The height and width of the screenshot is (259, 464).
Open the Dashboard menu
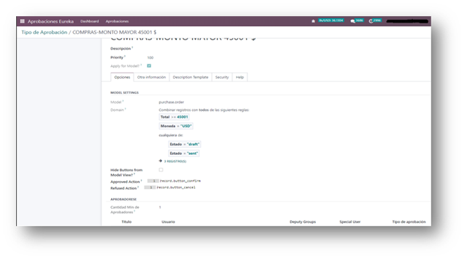pos(89,22)
